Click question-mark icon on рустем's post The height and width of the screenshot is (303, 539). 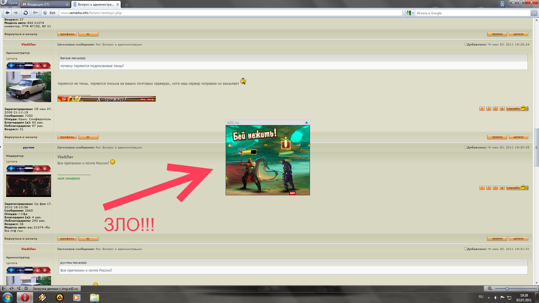489,188
